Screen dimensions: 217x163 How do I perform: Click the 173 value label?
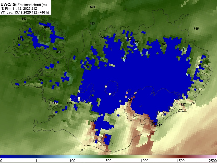pyautogui.click(x=124, y=58)
